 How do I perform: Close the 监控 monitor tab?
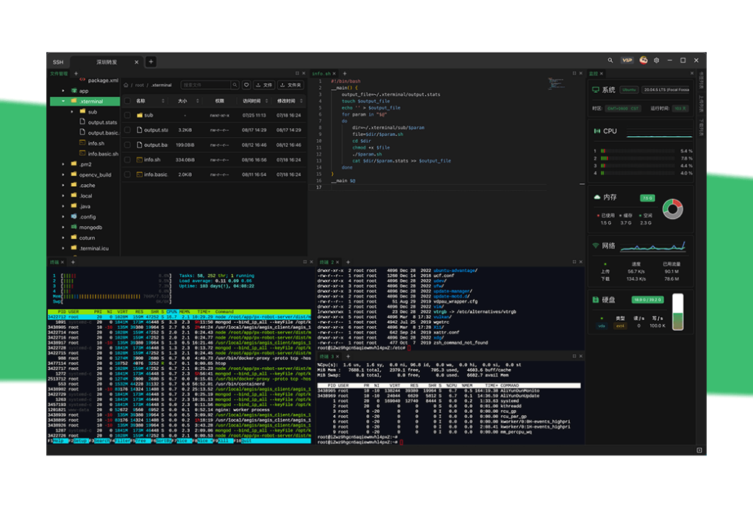[x=602, y=74]
